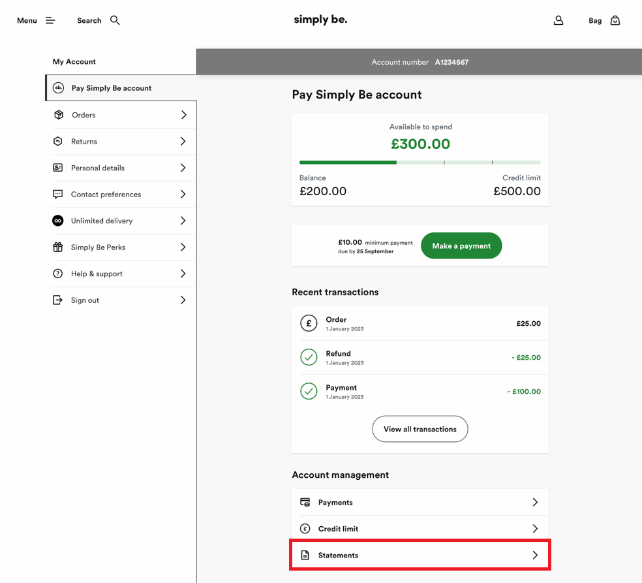Screen dimensions: 642x583
Task: Click the Personal details card icon
Action: tap(58, 168)
